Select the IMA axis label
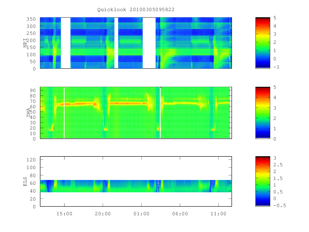This screenshot has height=232, width=309. coord(29,113)
